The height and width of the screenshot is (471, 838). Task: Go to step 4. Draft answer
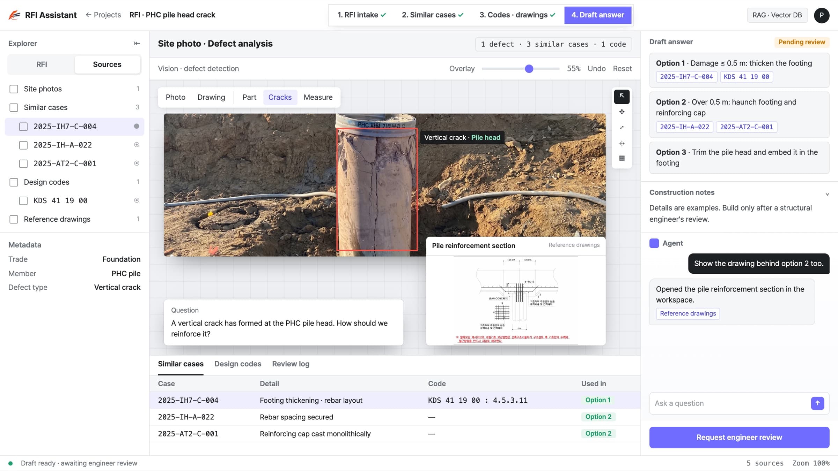click(597, 15)
